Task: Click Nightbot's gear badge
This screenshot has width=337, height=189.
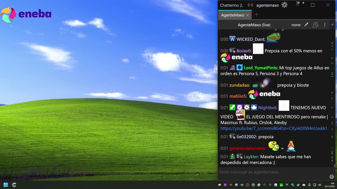Action: (x=246, y=107)
